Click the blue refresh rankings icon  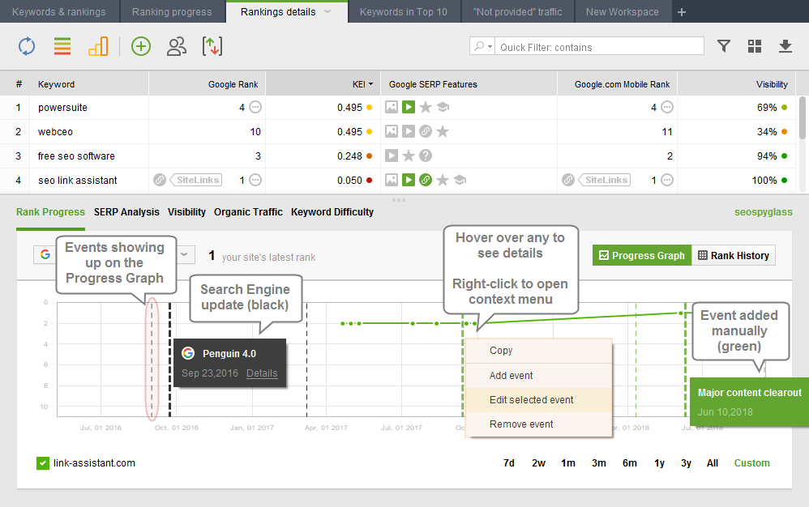pyautogui.click(x=27, y=46)
